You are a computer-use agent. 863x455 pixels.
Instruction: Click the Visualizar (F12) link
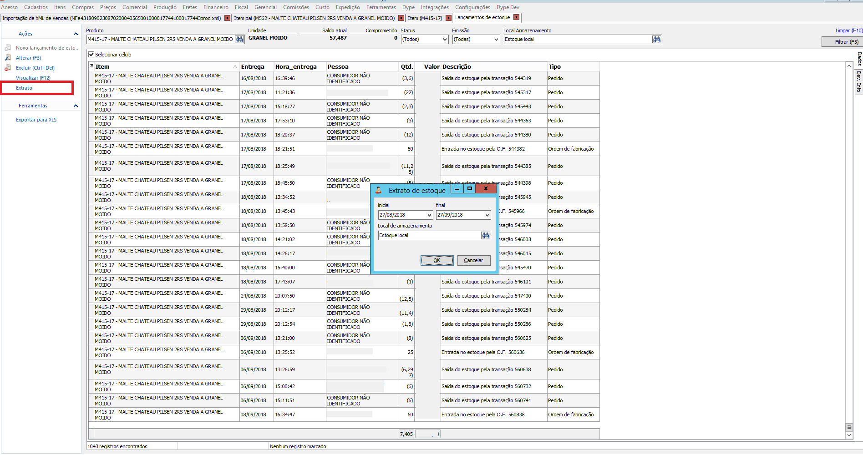33,78
